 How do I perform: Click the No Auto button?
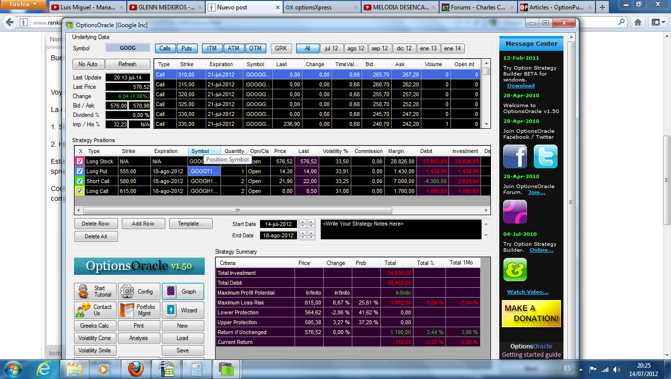pos(88,64)
